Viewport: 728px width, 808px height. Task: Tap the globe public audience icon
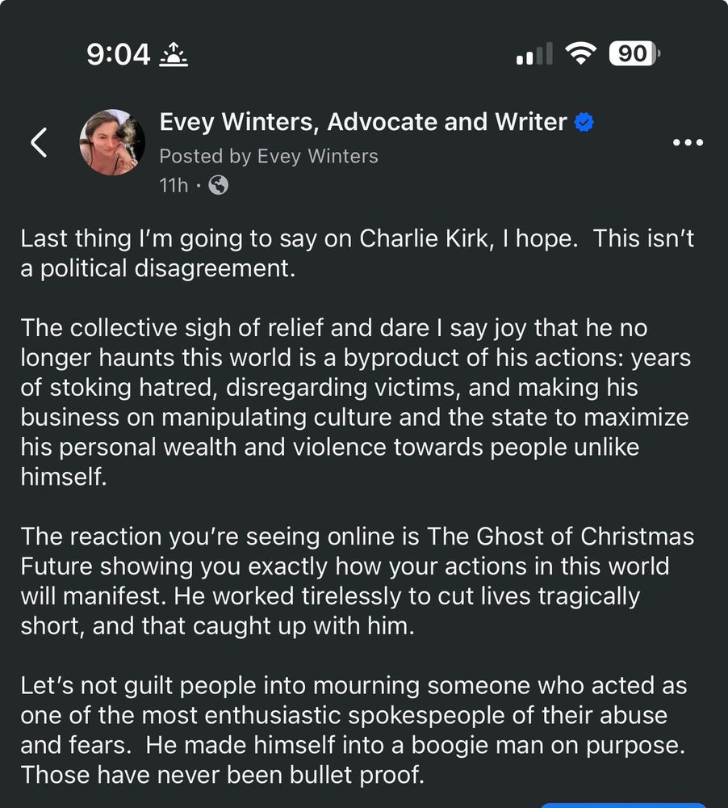pos(218,185)
